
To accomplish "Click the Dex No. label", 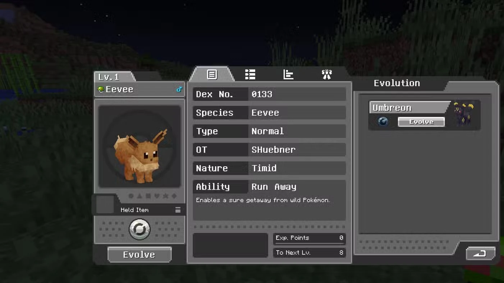I will pos(215,94).
